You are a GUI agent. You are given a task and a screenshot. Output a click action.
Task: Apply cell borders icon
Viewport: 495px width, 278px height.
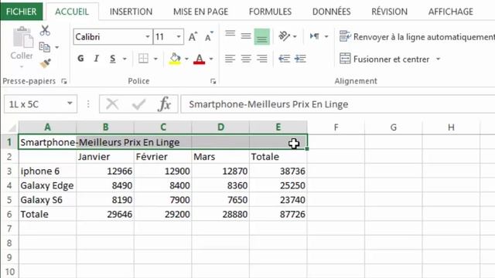click(x=143, y=59)
